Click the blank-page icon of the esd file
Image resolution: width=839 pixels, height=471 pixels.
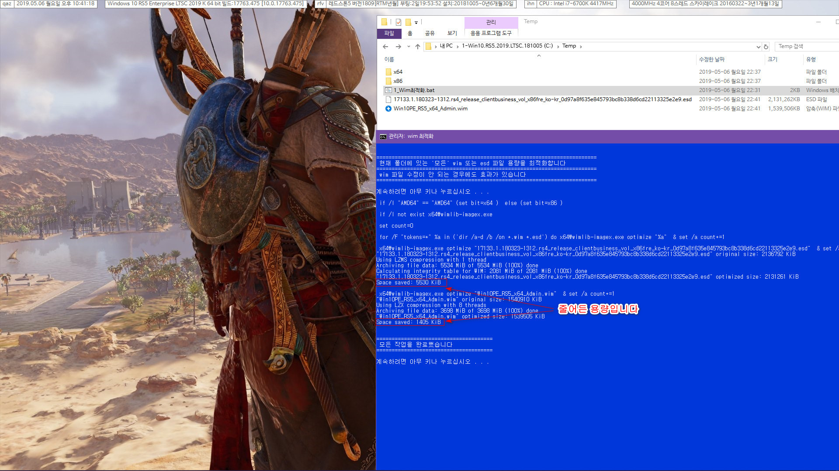(388, 99)
